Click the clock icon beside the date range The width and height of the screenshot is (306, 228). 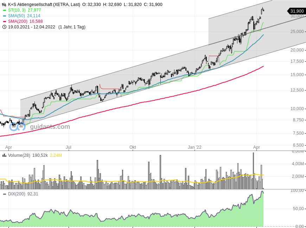click(4, 27)
